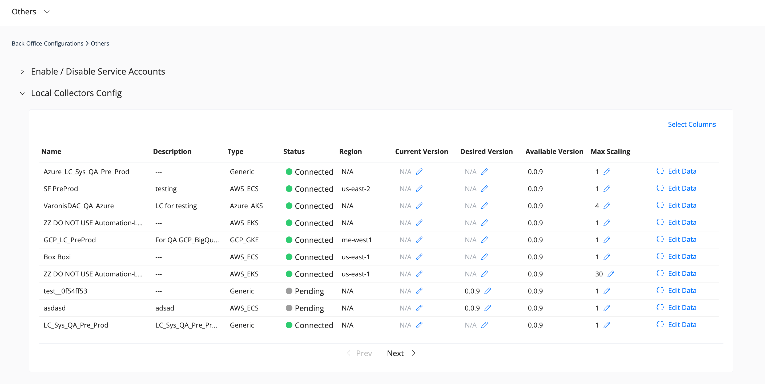Click the Available Version column header
Image resolution: width=765 pixels, height=384 pixels.
click(x=554, y=152)
